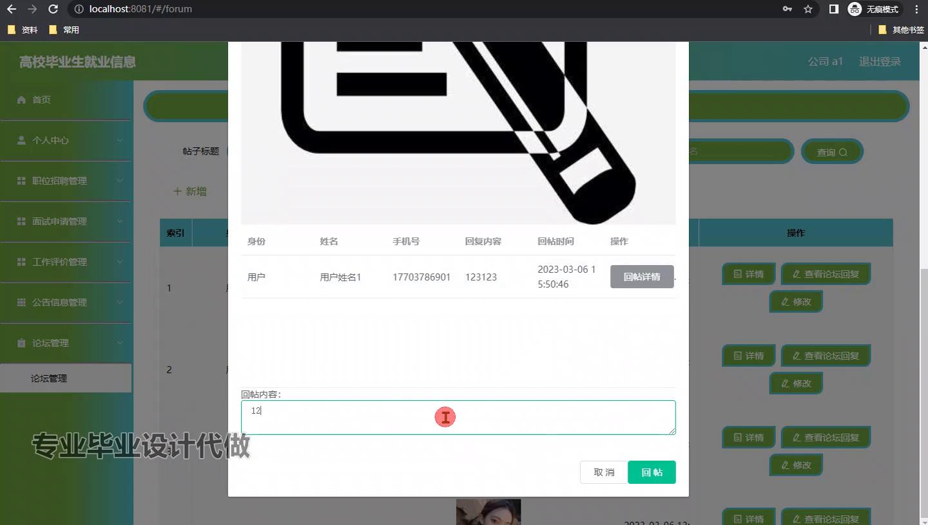Screen dimensions: 928x525
Task: Collapse 论坛管理 parent sidebar menu
Action: click(65, 343)
